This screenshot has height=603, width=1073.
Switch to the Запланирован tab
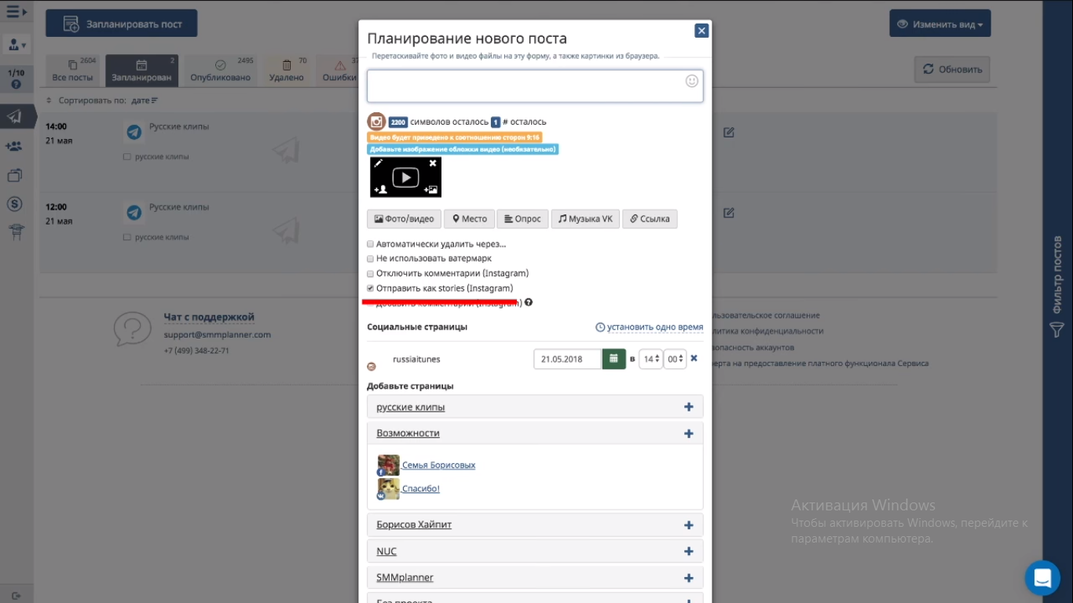click(141, 70)
